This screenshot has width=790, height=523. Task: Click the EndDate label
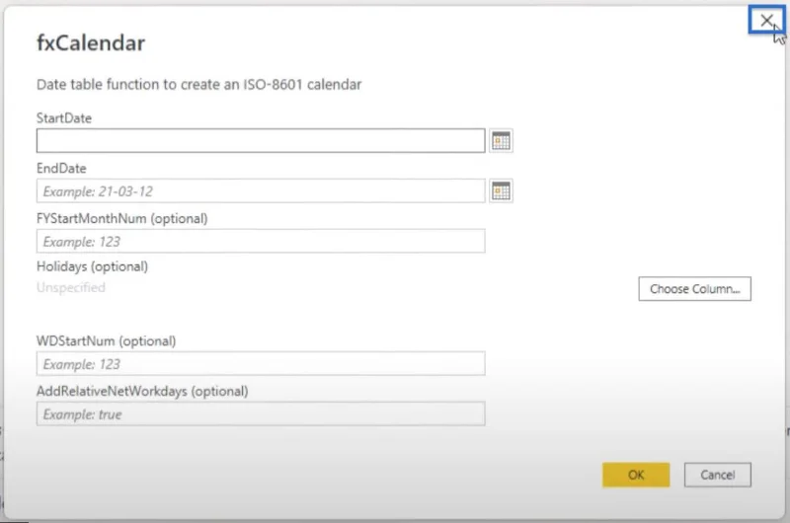(x=61, y=168)
